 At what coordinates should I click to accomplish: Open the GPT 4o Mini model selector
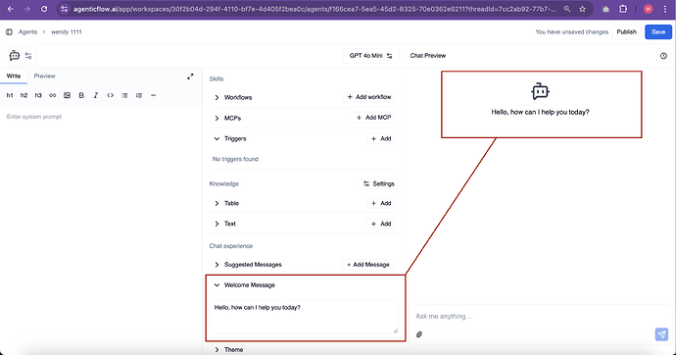tap(370, 56)
